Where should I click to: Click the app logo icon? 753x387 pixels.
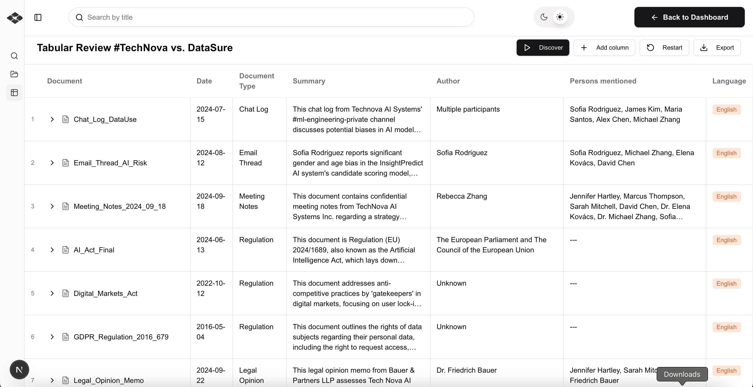click(x=15, y=17)
